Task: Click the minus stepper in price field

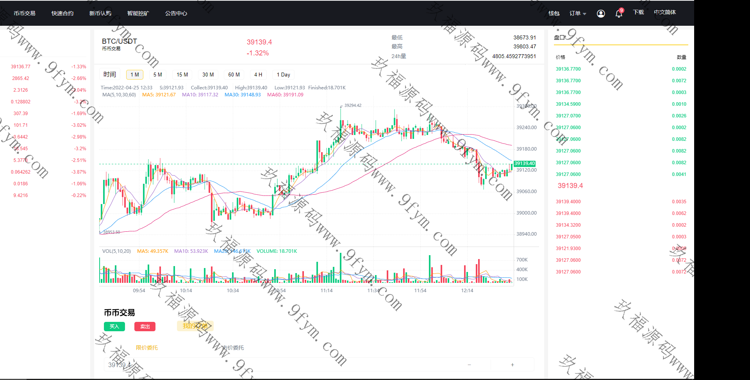Action: 469,365
